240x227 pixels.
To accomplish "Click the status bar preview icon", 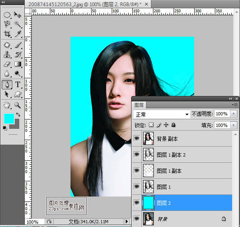I will pyautogui.click(x=49, y=222).
